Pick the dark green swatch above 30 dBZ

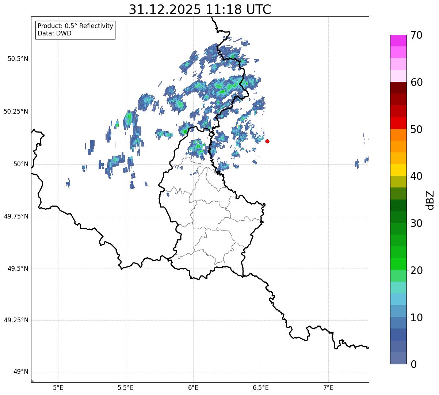click(x=399, y=217)
